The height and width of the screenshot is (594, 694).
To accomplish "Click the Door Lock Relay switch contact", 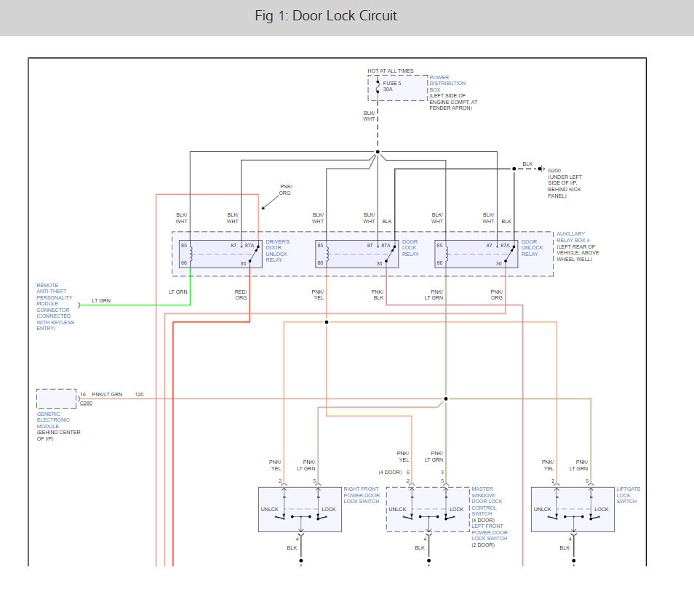I will (x=390, y=254).
